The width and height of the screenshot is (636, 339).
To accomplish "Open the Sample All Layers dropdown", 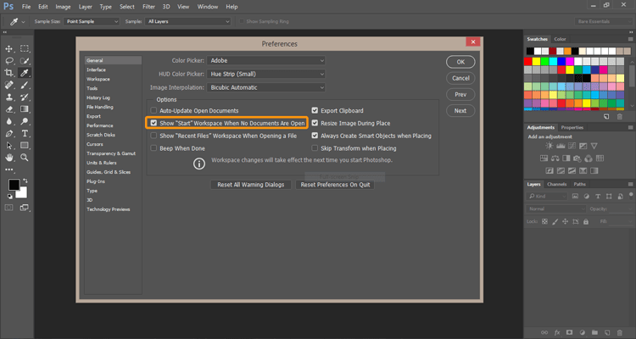I will (x=187, y=21).
